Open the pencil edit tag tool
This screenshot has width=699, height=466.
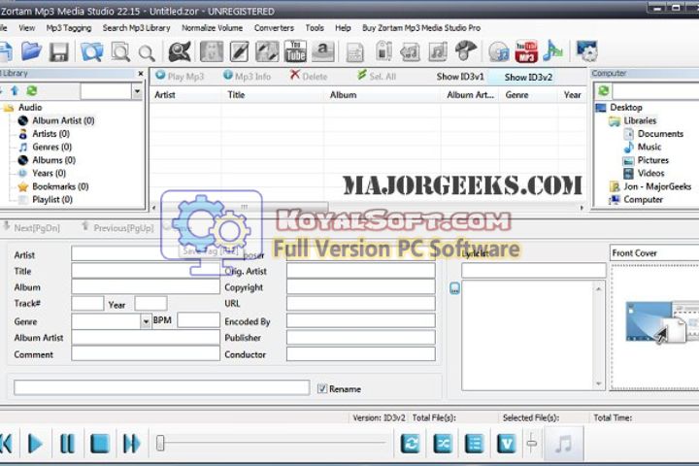click(x=240, y=51)
